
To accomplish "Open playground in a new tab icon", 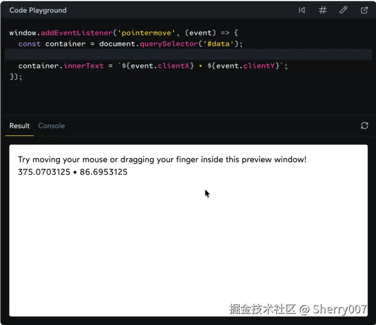I will pos(364,10).
